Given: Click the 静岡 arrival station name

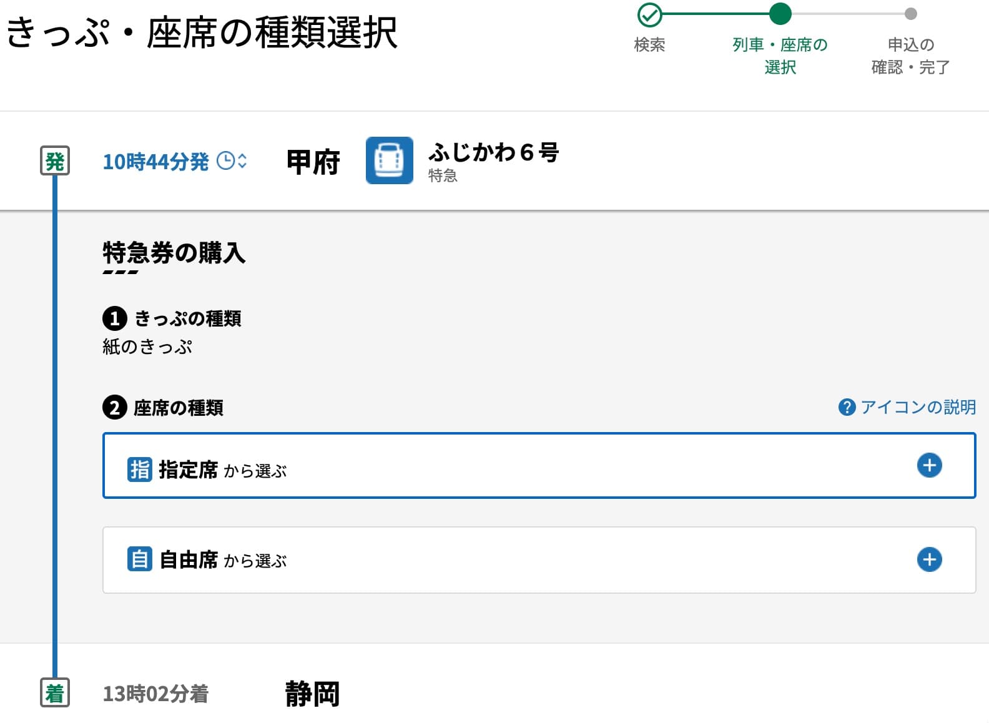Looking at the screenshot, I should coord(312,694).
